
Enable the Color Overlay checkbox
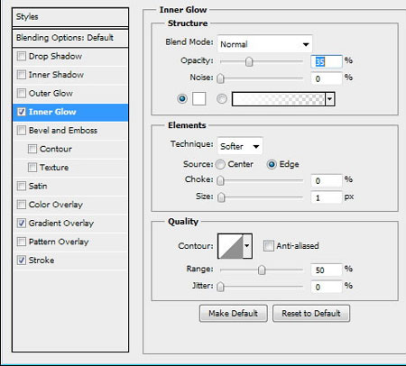point(22,205)
